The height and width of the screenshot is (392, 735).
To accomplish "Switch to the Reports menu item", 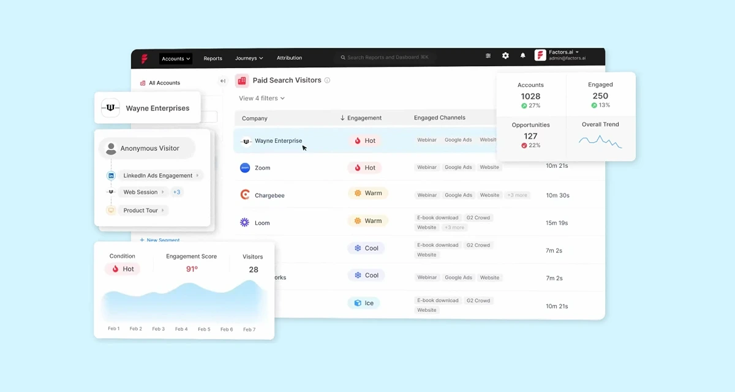I will tap(213, 58).
